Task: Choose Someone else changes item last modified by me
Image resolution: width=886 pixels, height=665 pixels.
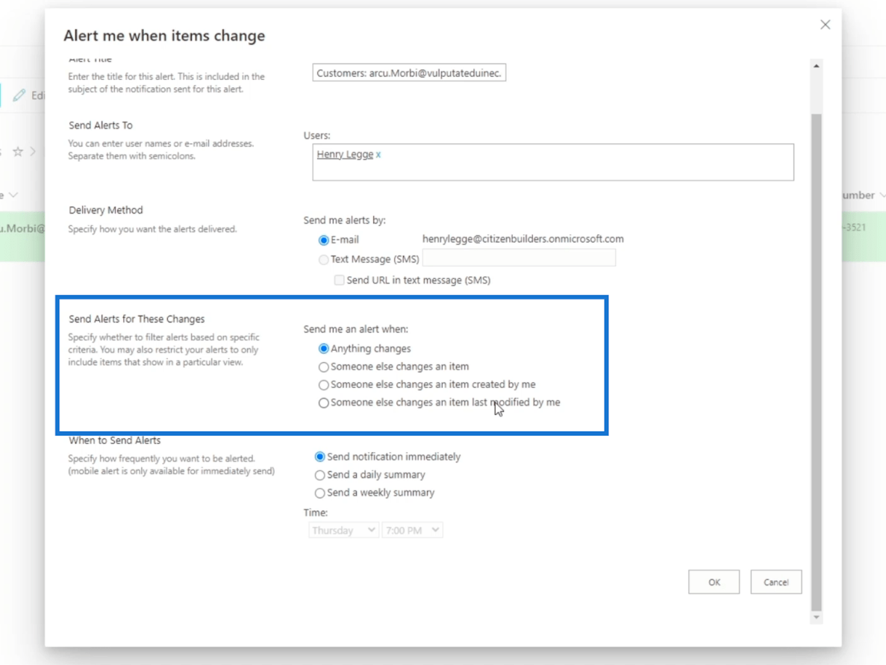Action: (x=323, y=403)
